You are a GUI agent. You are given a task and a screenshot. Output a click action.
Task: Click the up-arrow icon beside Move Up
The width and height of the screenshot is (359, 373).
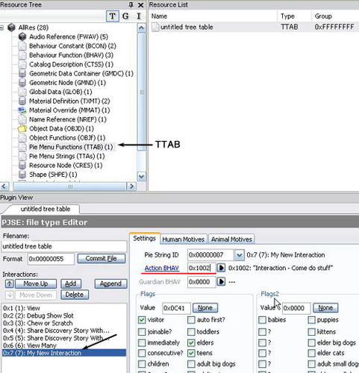coord(10,283)
